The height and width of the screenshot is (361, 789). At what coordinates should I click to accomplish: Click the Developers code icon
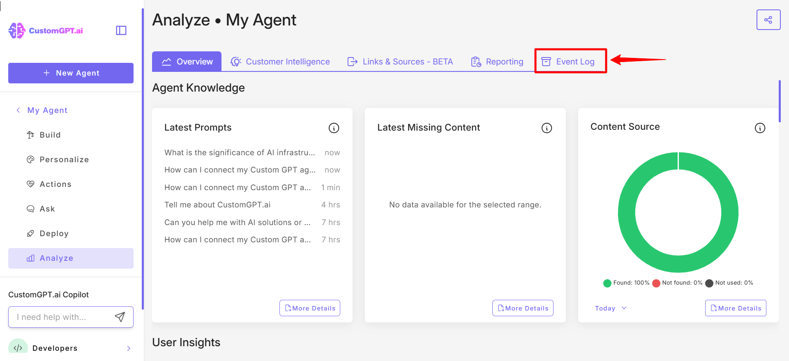[x=18, y=347]
